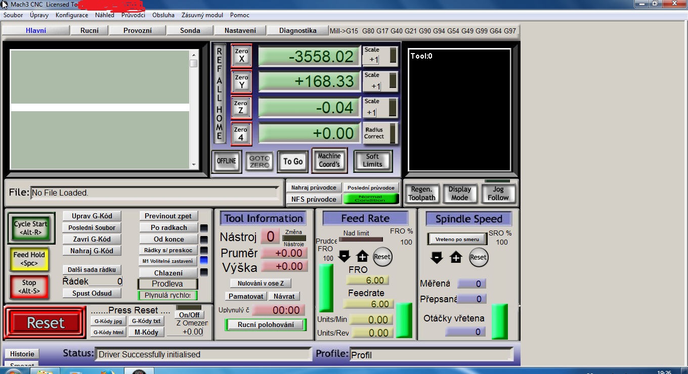This screenshot has height=374, width=688.
Task: Toggle Radius Correct
Action: click(374, 133)
